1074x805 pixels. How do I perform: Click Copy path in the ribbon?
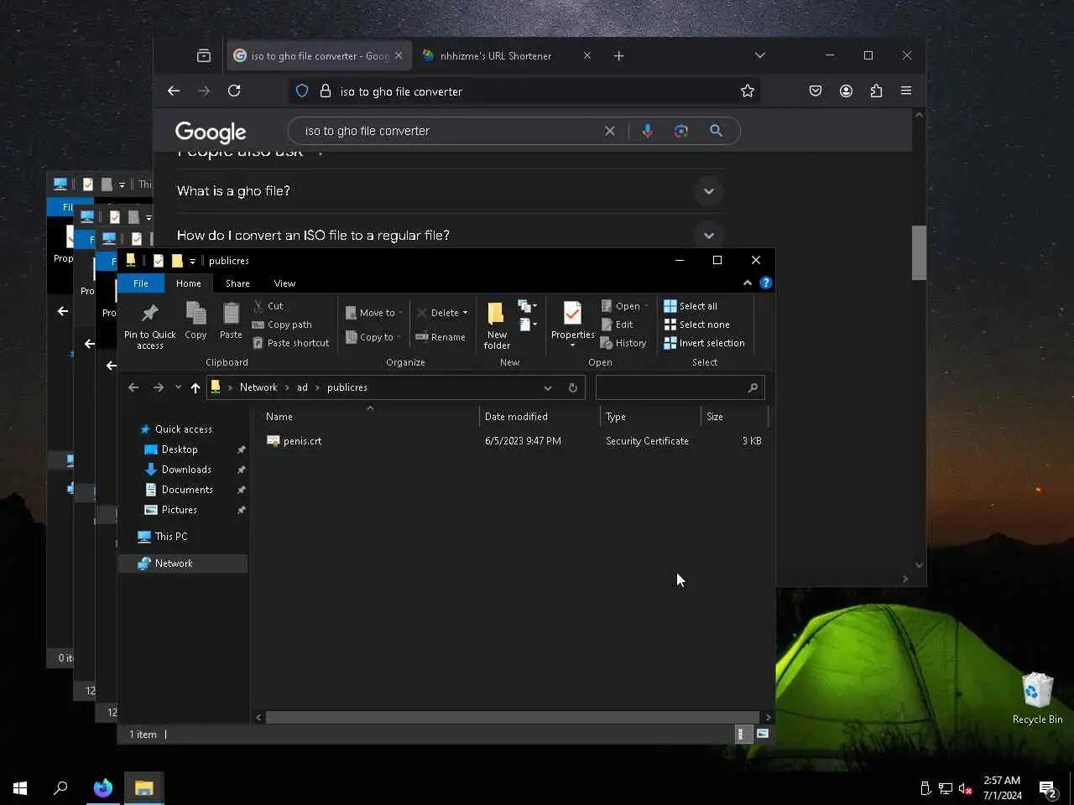point(282,325)
